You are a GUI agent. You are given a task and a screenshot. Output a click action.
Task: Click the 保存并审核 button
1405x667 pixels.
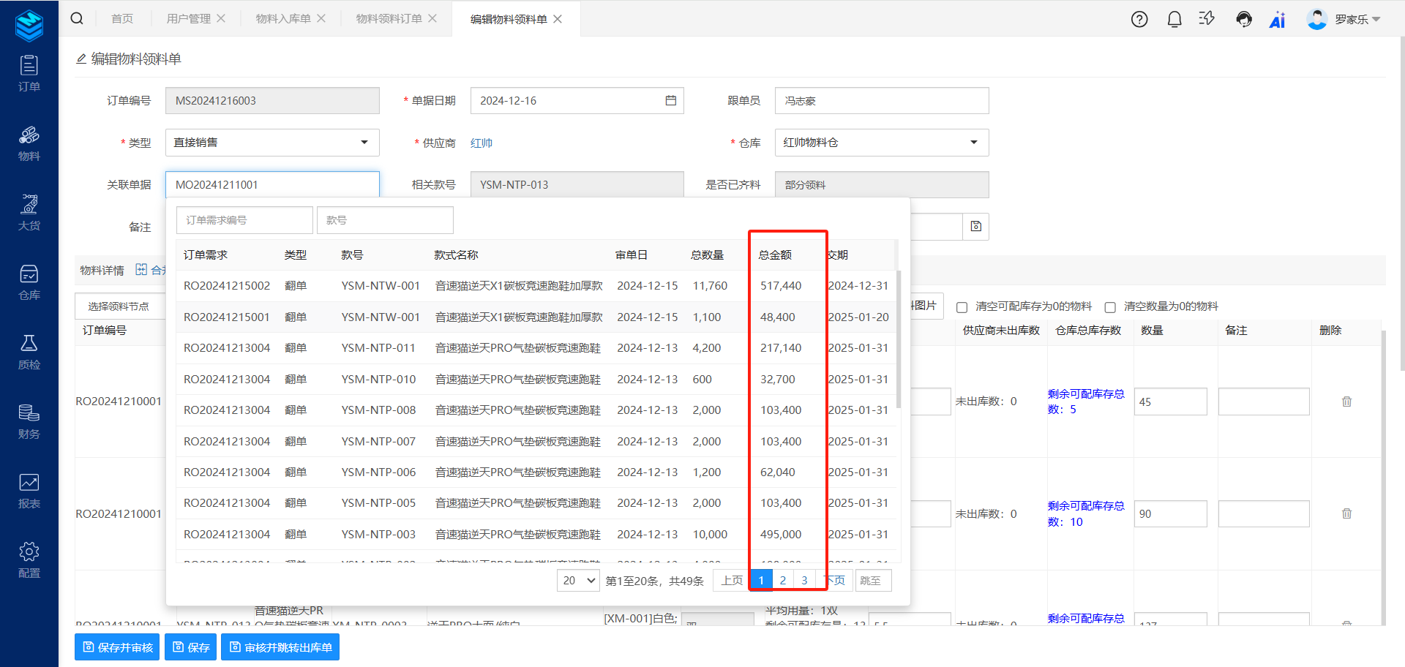pos(117,647)
